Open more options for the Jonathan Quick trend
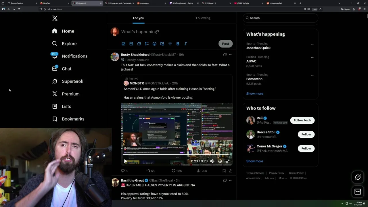368x207 pixels. click(x=313, y=44)
